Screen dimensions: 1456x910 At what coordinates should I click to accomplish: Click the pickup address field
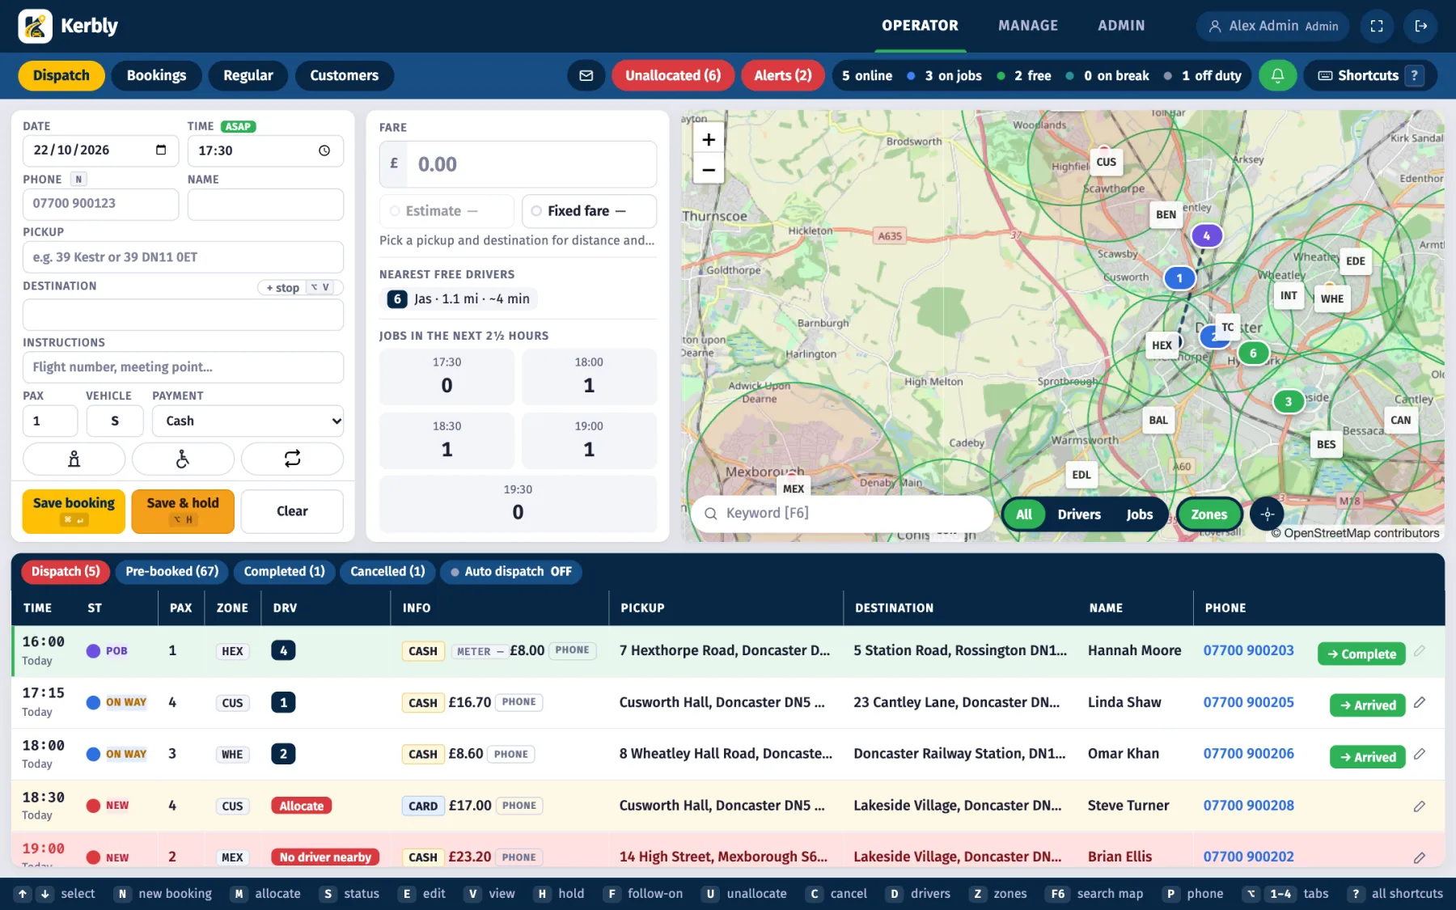coord(183,257)
